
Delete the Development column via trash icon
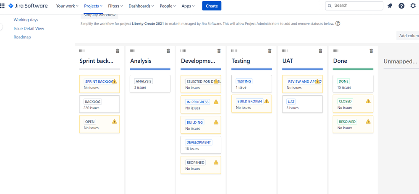[219, 51]
